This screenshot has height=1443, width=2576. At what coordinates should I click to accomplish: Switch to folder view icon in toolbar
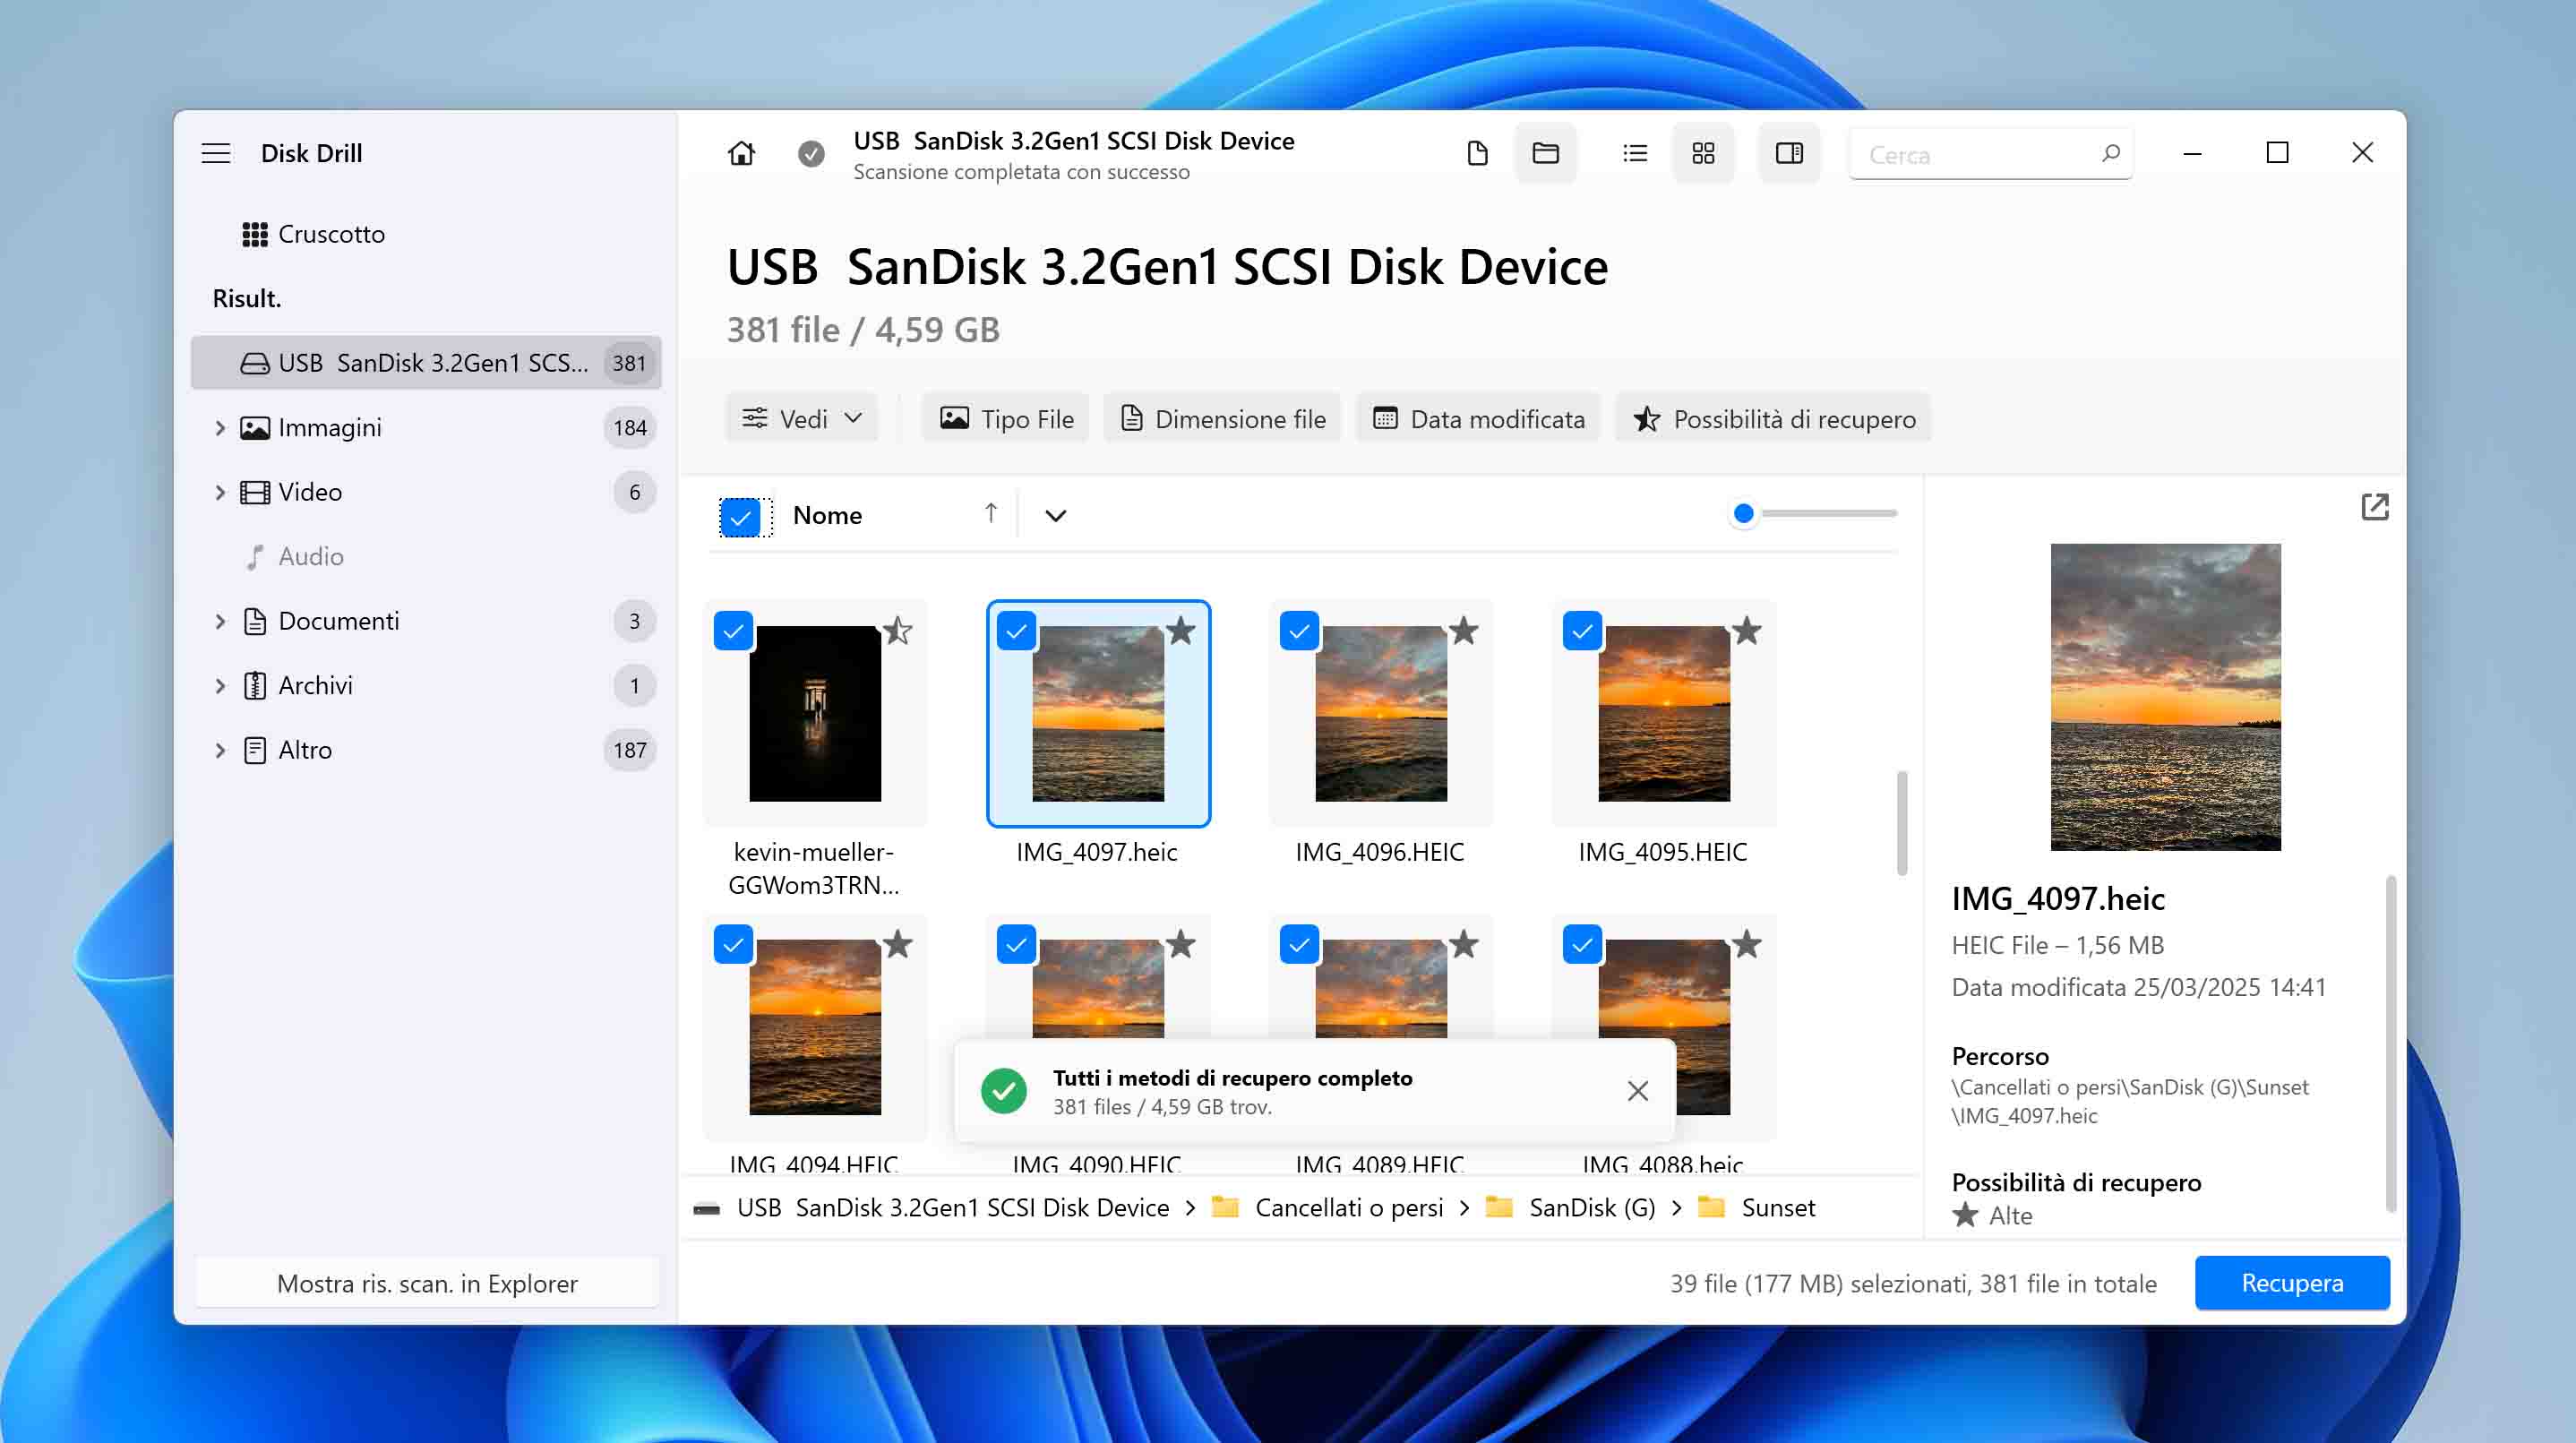(1545, 153)
